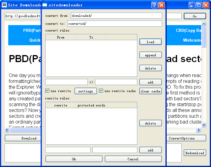Disable the use rewrite cache checkbox
This screenshot has width=211, height=167.
[101, 91]
